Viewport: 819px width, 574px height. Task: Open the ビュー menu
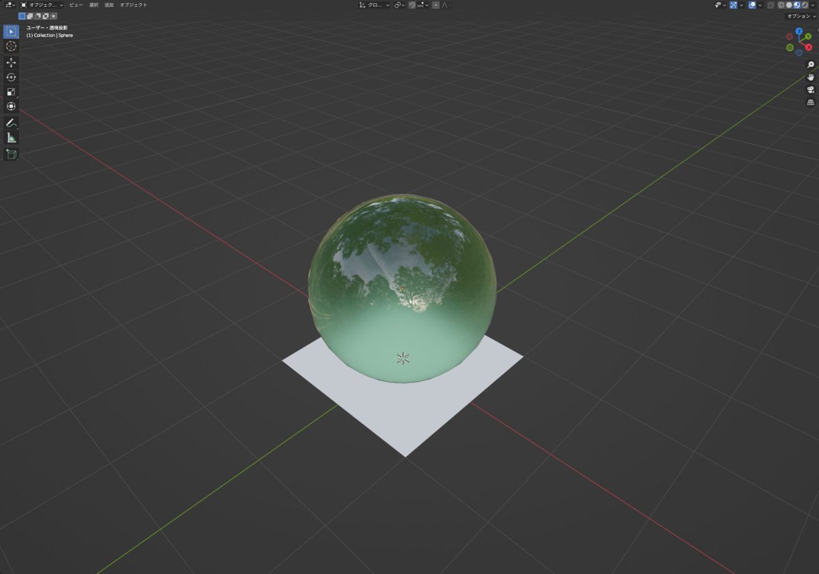[76, 5]
